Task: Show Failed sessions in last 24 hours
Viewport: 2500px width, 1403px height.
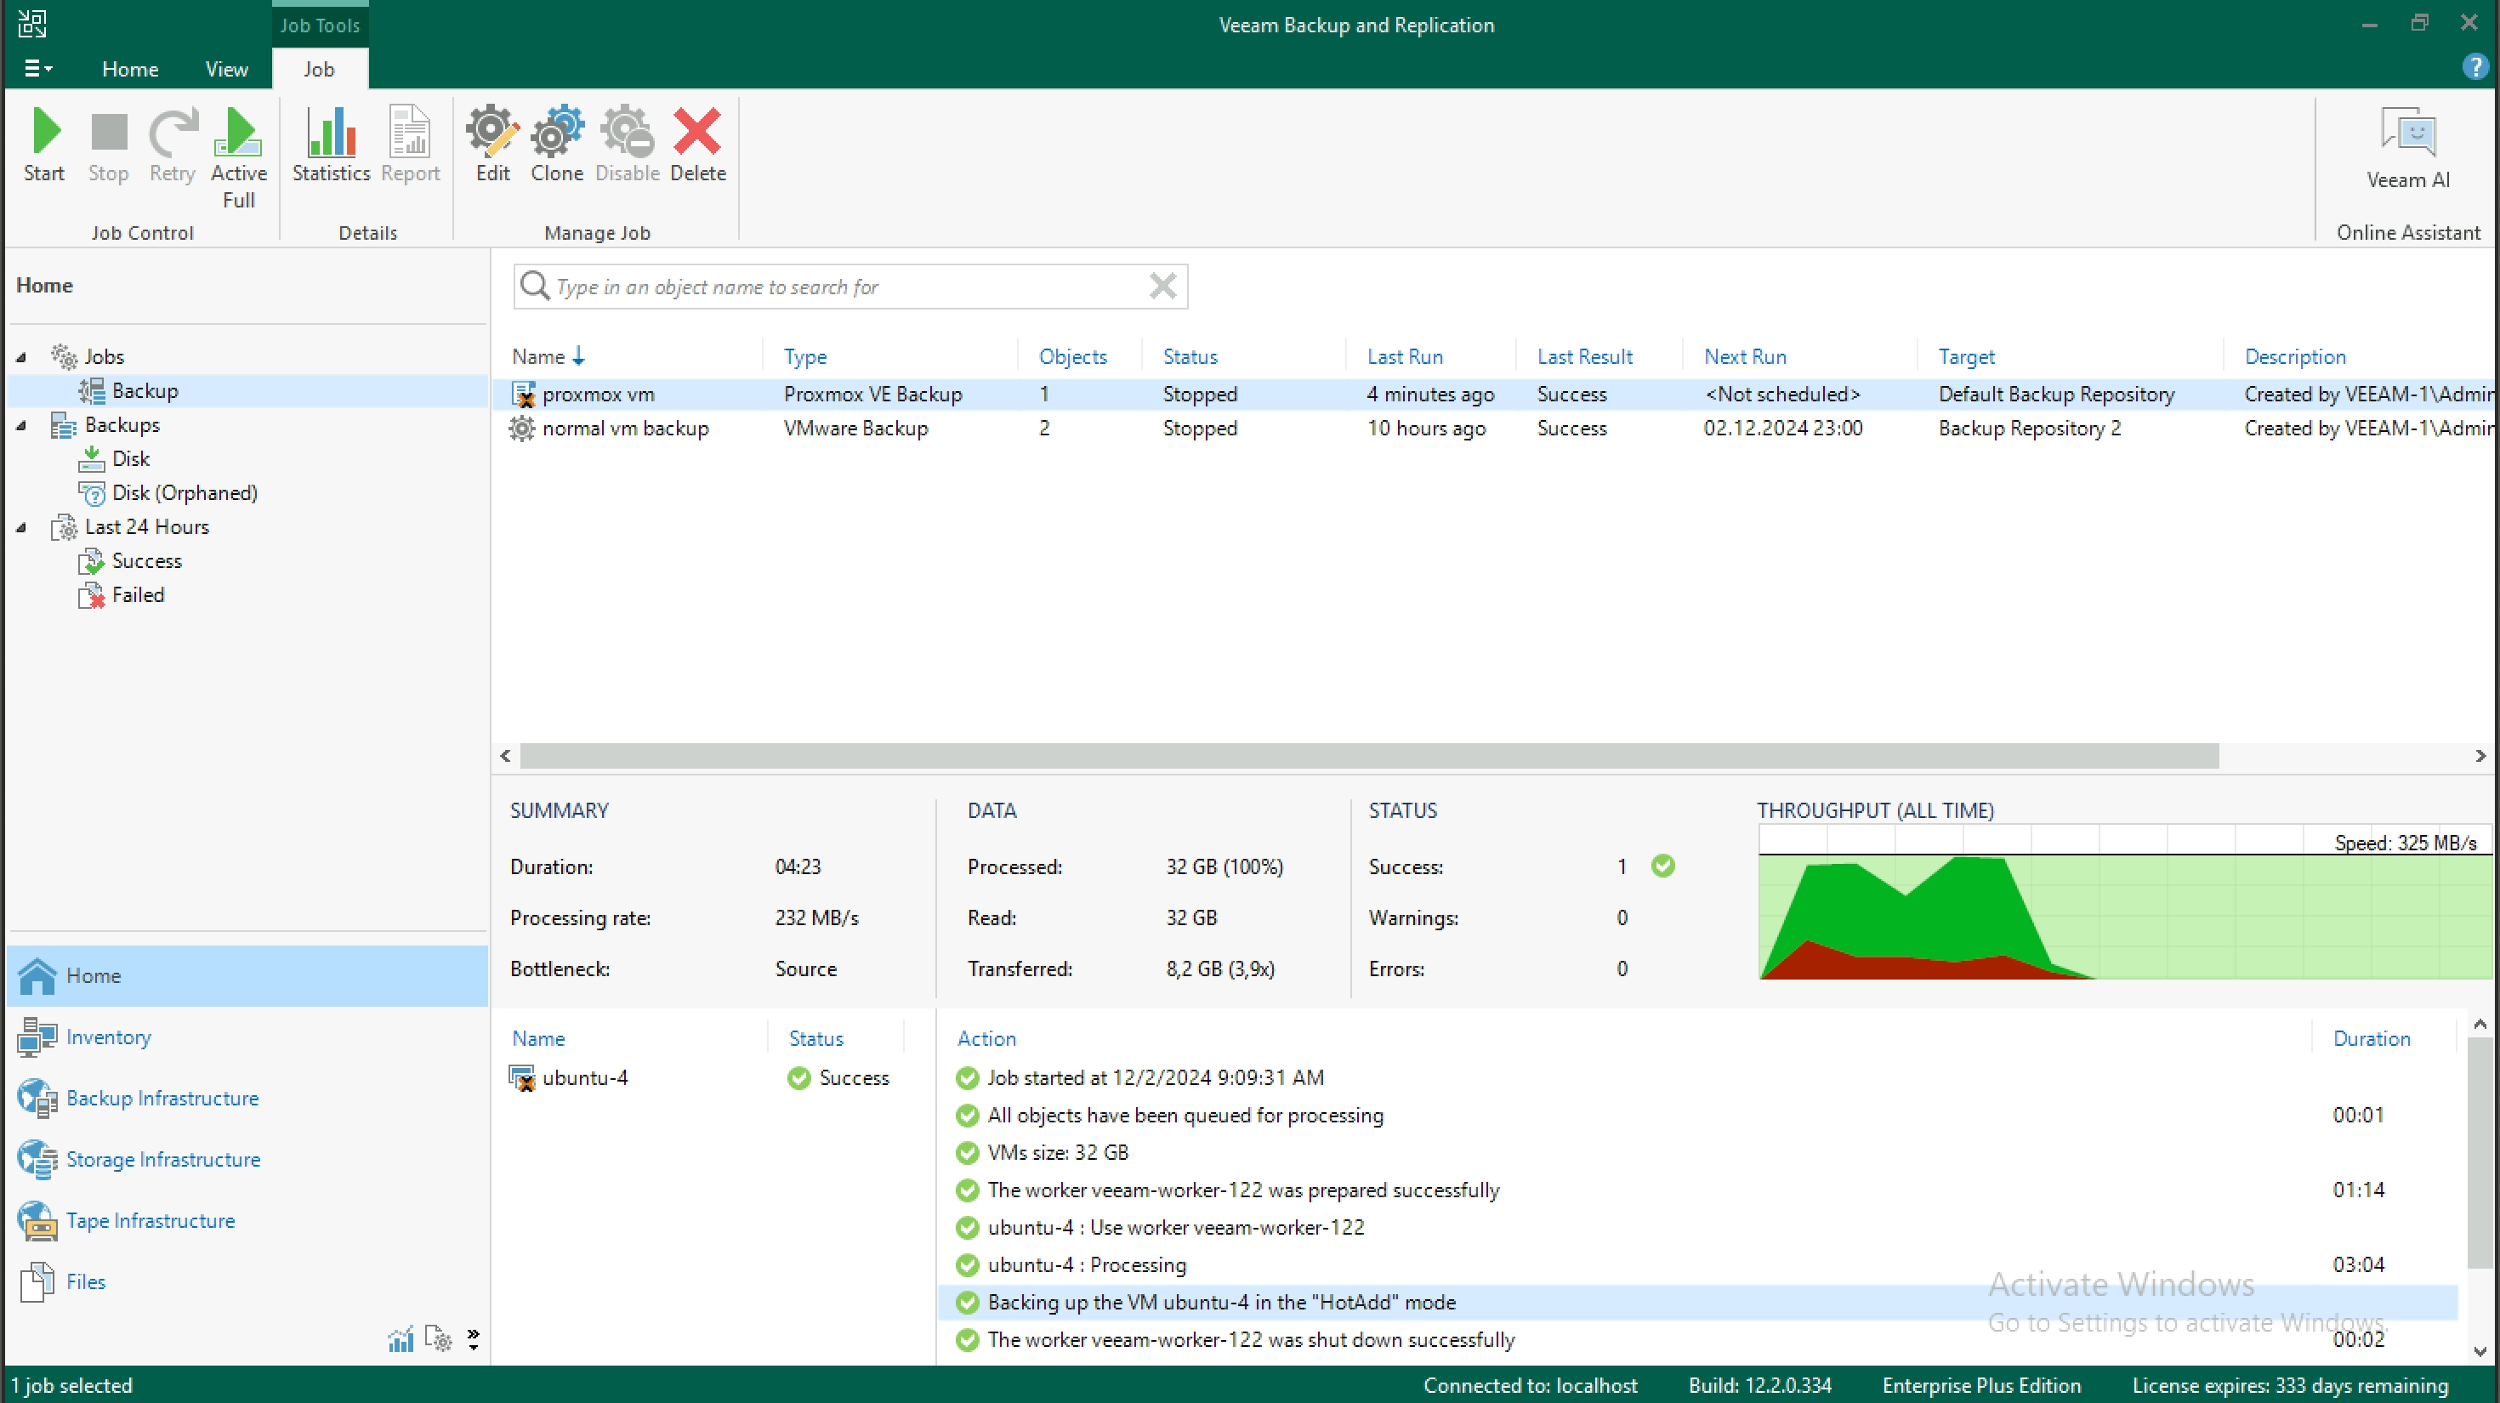Action: tap(138, 594)
